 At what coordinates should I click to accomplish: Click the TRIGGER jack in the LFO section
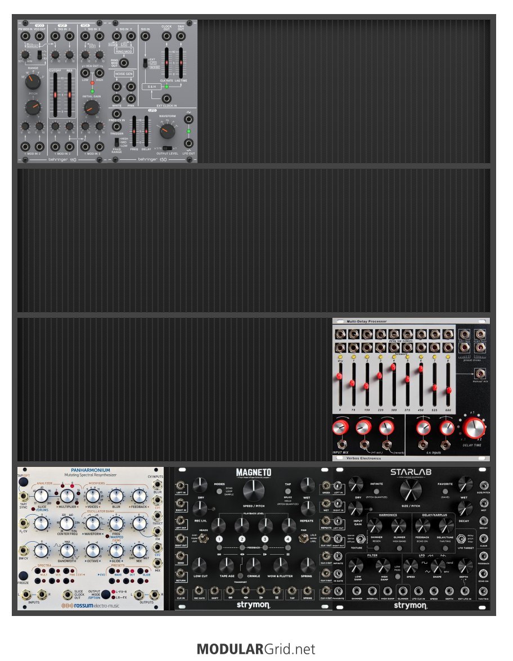117,127
